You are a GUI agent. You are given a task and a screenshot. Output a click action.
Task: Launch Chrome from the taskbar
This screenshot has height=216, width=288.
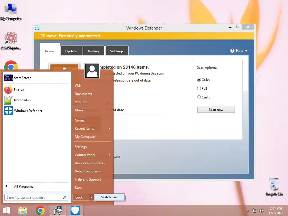40,210
